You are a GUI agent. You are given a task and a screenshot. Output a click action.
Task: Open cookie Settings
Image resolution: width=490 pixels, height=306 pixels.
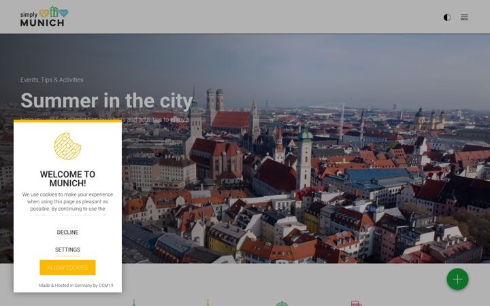[67, 250]
